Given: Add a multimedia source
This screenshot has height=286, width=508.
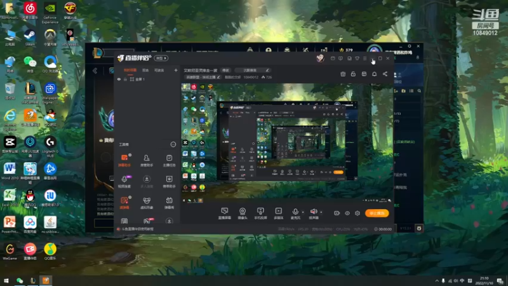Looking at the screenshot, I should click(278, 214).
